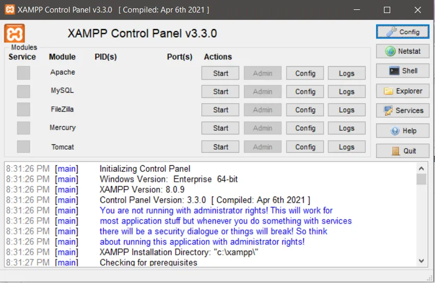Open Explorer folder button

(403, 91)
